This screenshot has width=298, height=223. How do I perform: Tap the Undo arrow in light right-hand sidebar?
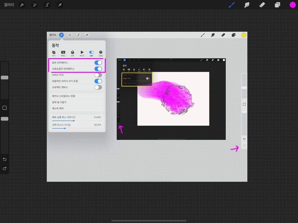(244, 139)
